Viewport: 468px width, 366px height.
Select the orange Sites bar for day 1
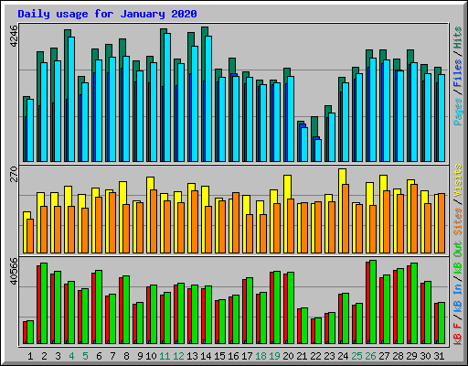coord(30,236)
